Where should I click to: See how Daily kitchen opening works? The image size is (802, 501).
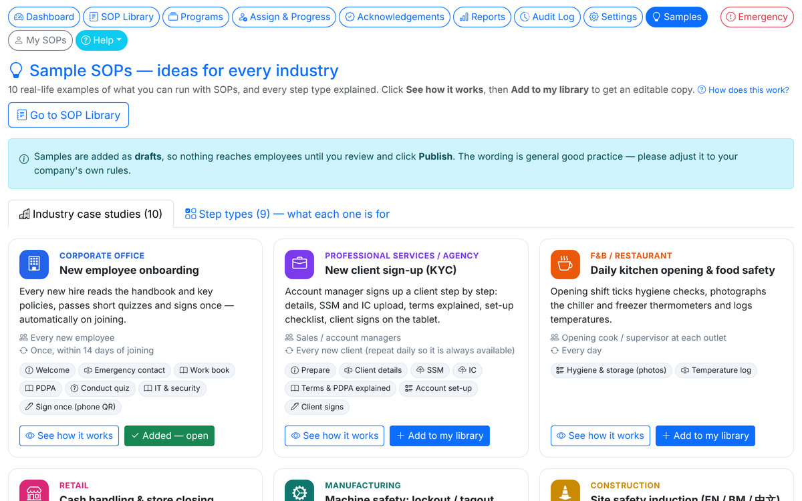[x=600, y=436]
